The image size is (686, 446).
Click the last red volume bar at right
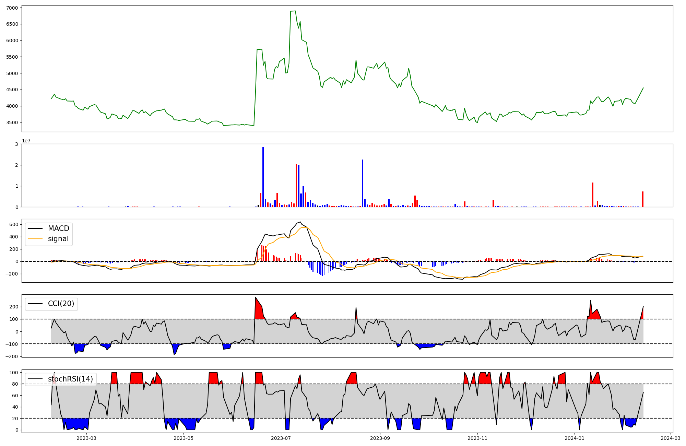[642, 199]
